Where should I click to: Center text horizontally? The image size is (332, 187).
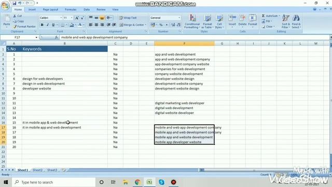click(x=96, y=25)
